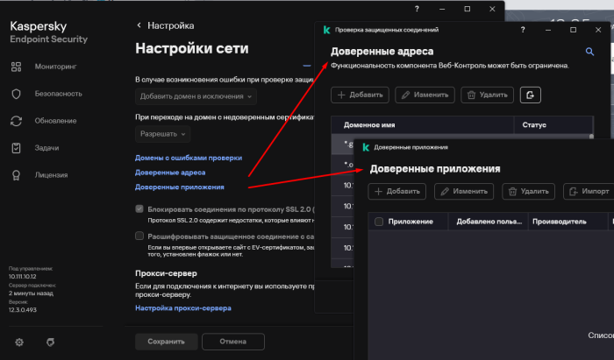
Task: Toggle select-all checkbox beside Приложение header
Action: point(379,222)
